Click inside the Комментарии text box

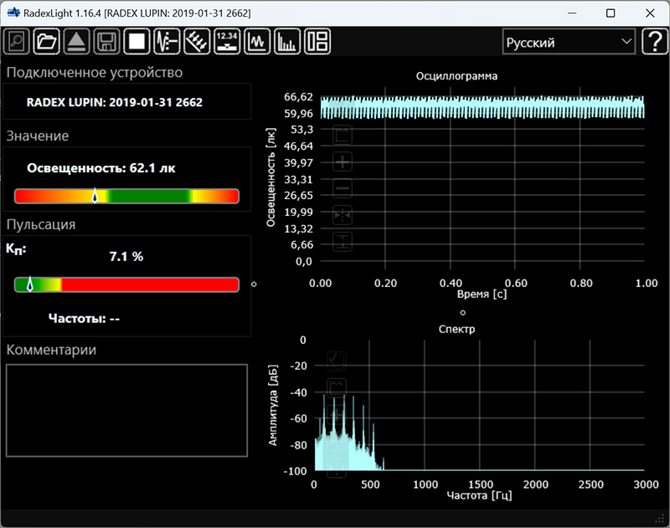tap(126, 410)
